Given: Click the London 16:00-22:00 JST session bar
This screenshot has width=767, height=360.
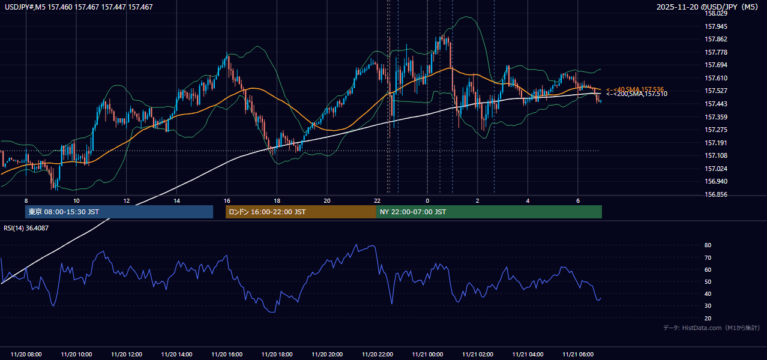Looking at the screenshot, I should click(x=301, y=212).
